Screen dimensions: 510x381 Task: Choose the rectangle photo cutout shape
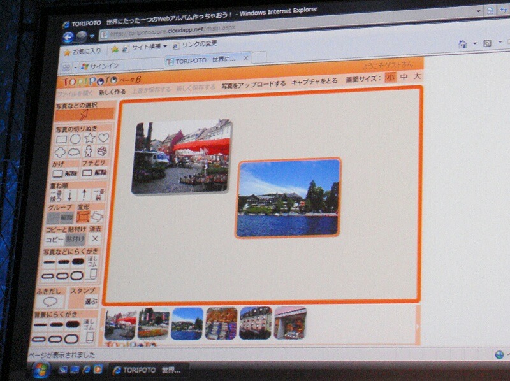[61, 140]
